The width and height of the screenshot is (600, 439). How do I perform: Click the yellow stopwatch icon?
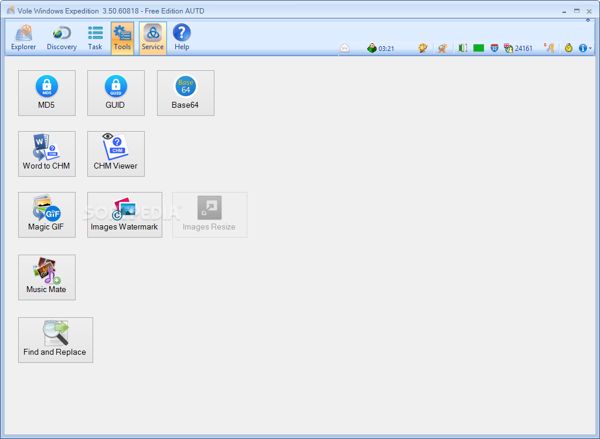[568, 48]
